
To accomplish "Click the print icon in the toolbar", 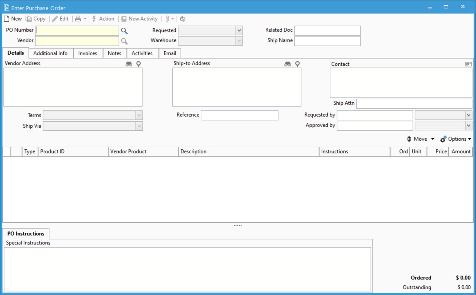I will point(78,19).
